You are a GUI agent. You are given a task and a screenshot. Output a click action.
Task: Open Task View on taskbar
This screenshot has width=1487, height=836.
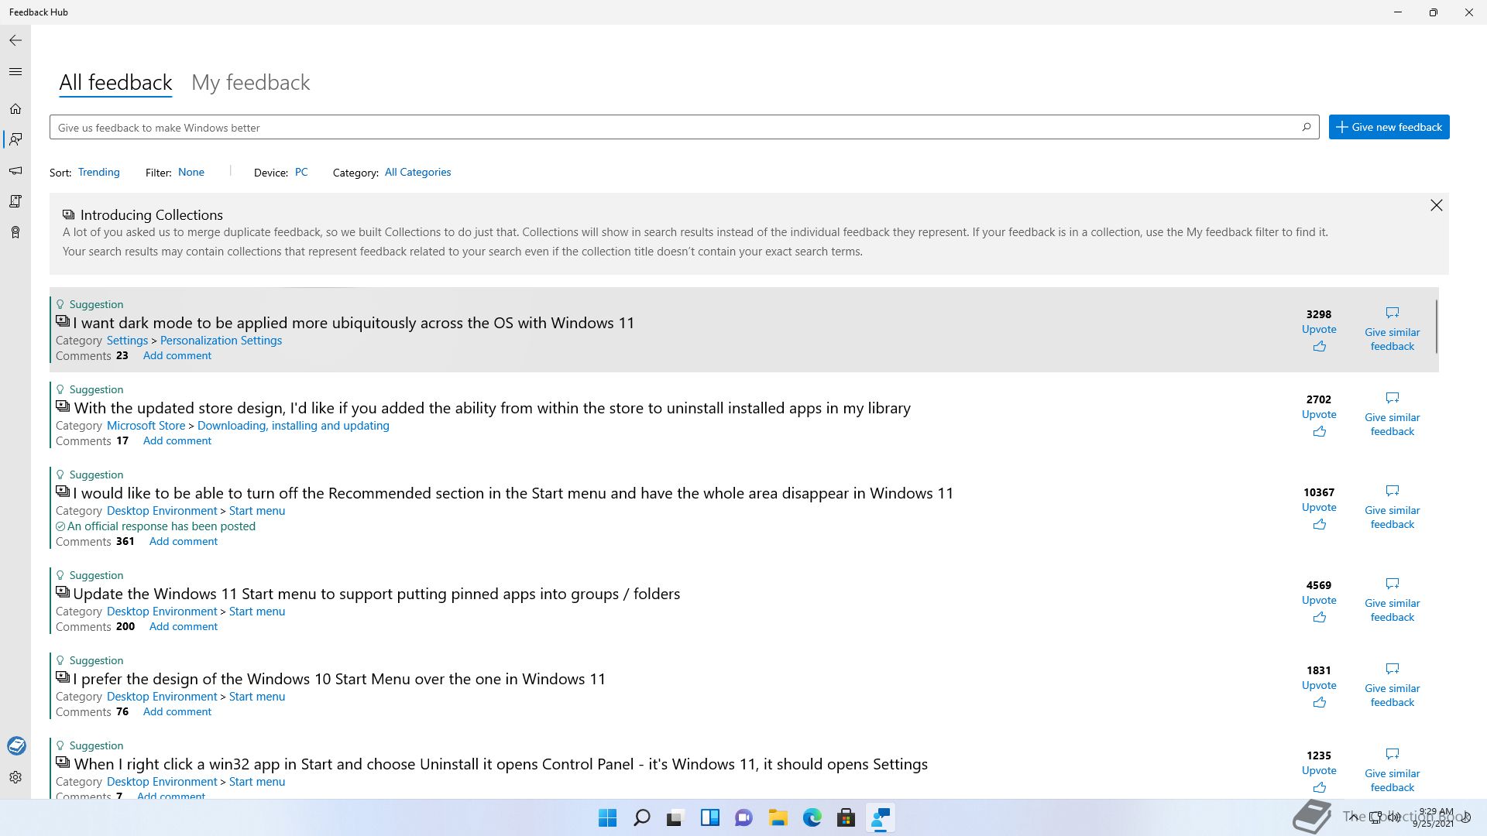point(675,817)
